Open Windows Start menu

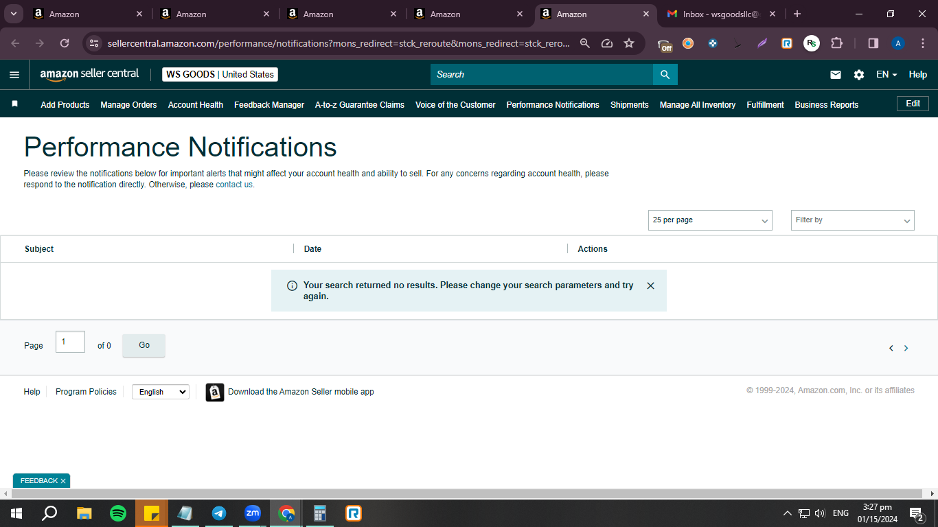[16, 513]
